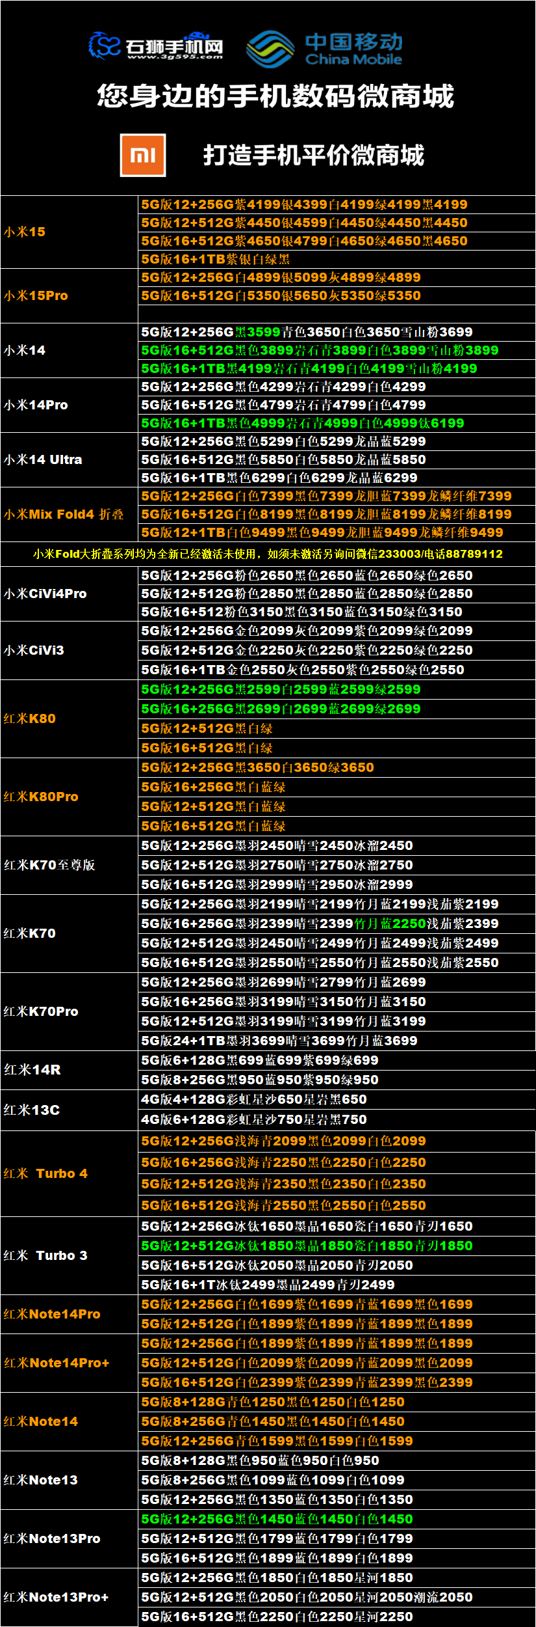Select the 小米14 Ultra model cell
536x1627 pixels.
(x=70, y=459)
